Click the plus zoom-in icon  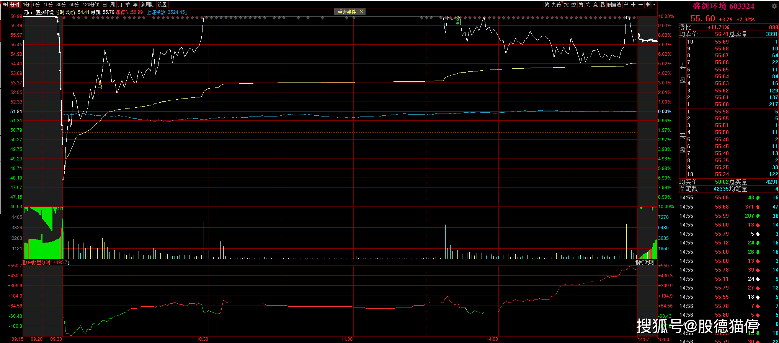[634, 5]
